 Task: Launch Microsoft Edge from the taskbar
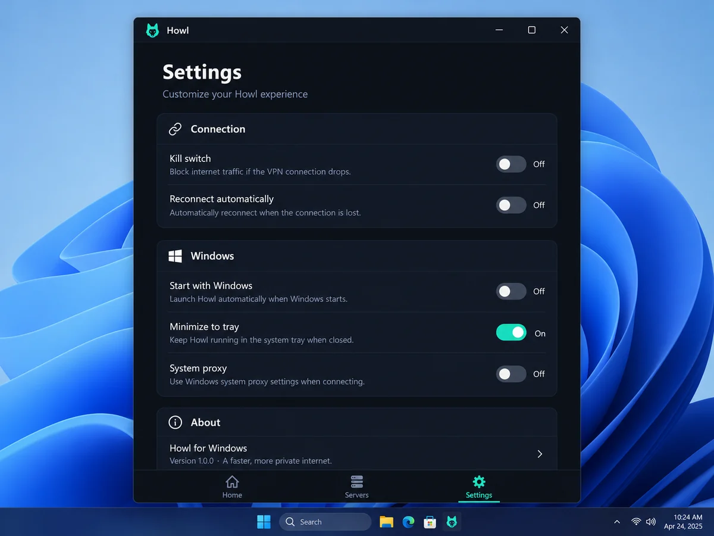point(408,522)
